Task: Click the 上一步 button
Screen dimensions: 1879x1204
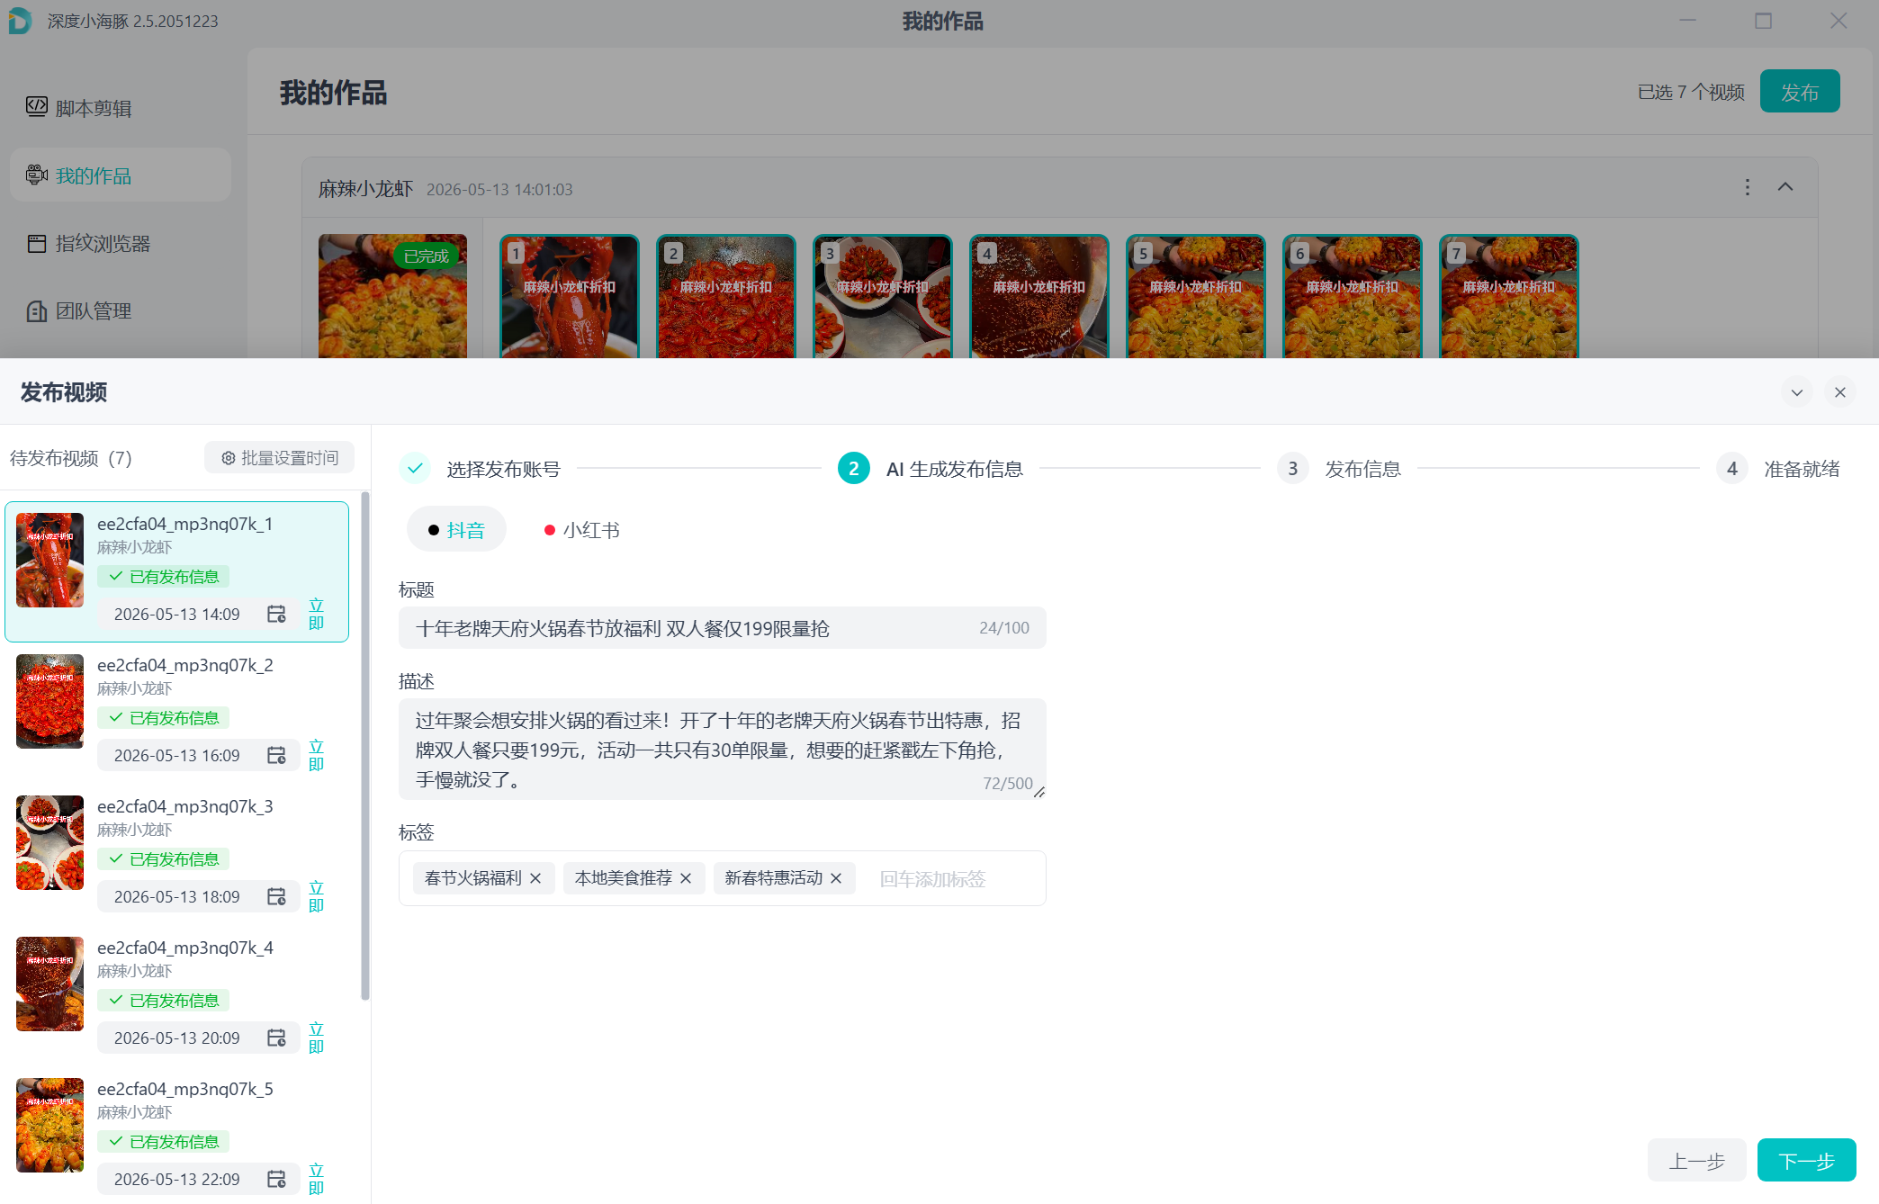Action: tap(1696, 1161)
